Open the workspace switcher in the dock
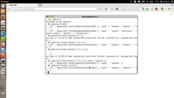The height and width of the screenshot is (98, 174). (x=3, y=77)
